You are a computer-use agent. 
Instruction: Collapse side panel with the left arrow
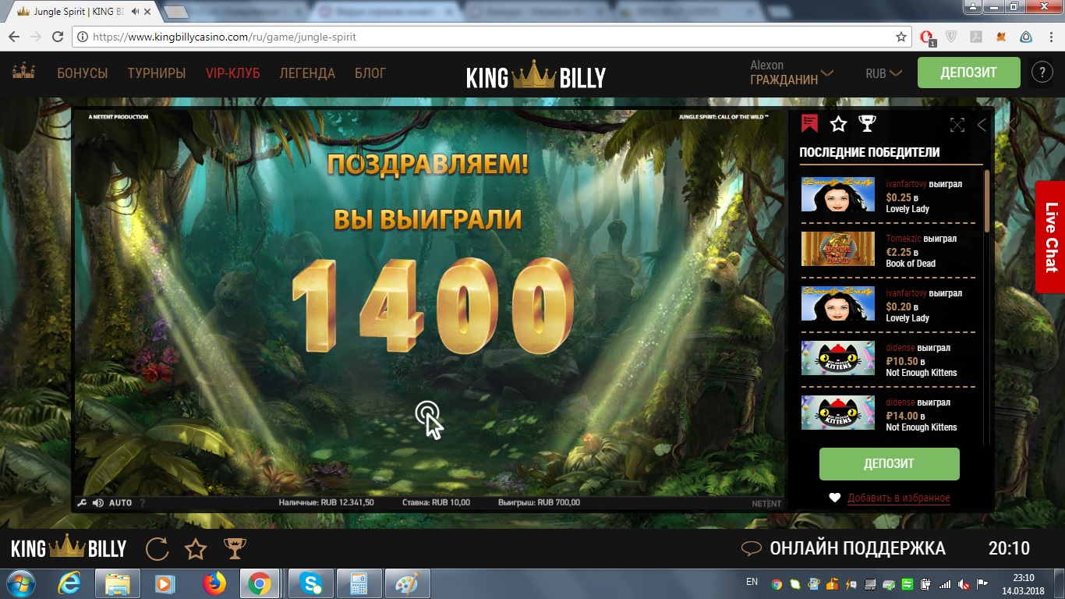coord(982,125)
